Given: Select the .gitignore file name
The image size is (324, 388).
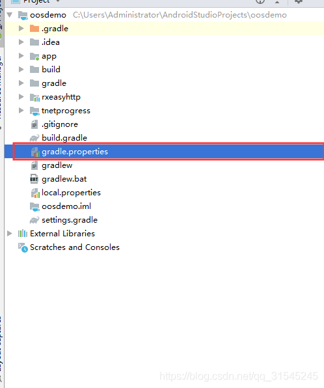Looking at the screenshot, I should [60, 124].
